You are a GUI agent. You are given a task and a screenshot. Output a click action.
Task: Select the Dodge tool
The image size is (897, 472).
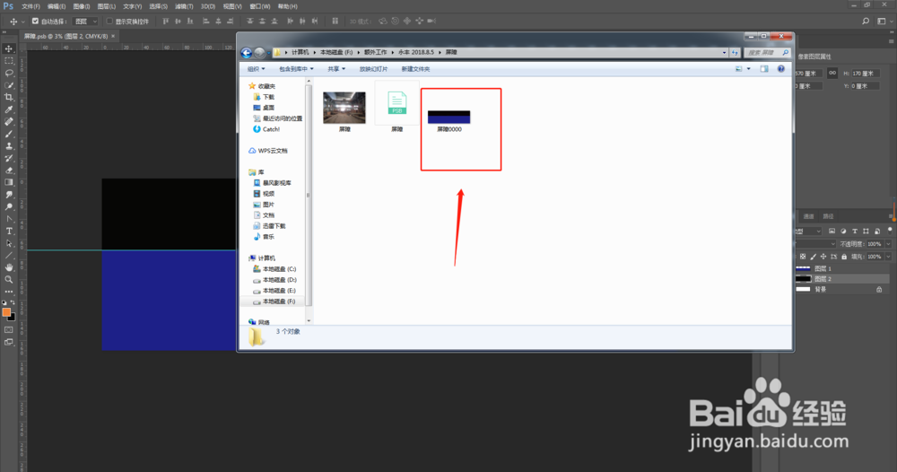[x=9, y=206]
